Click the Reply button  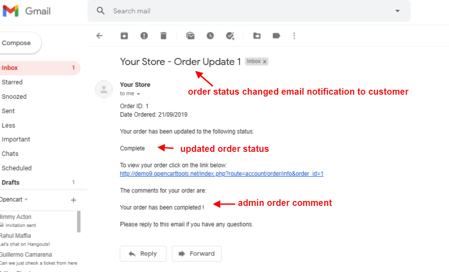tap(143, 254)
